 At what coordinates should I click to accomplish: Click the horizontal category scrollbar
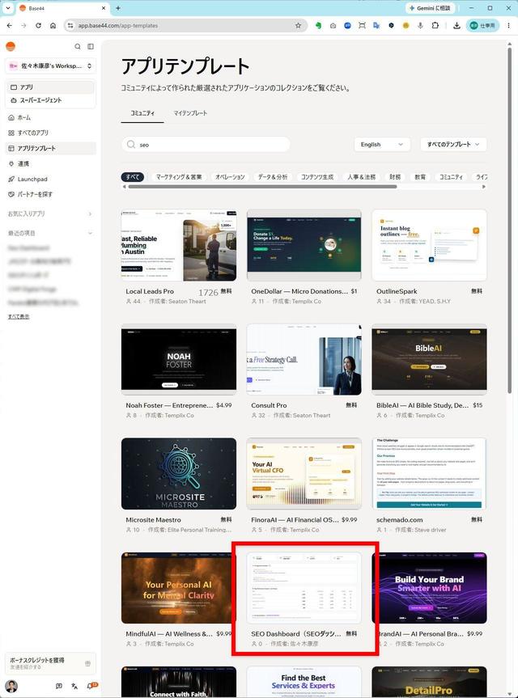262,187
